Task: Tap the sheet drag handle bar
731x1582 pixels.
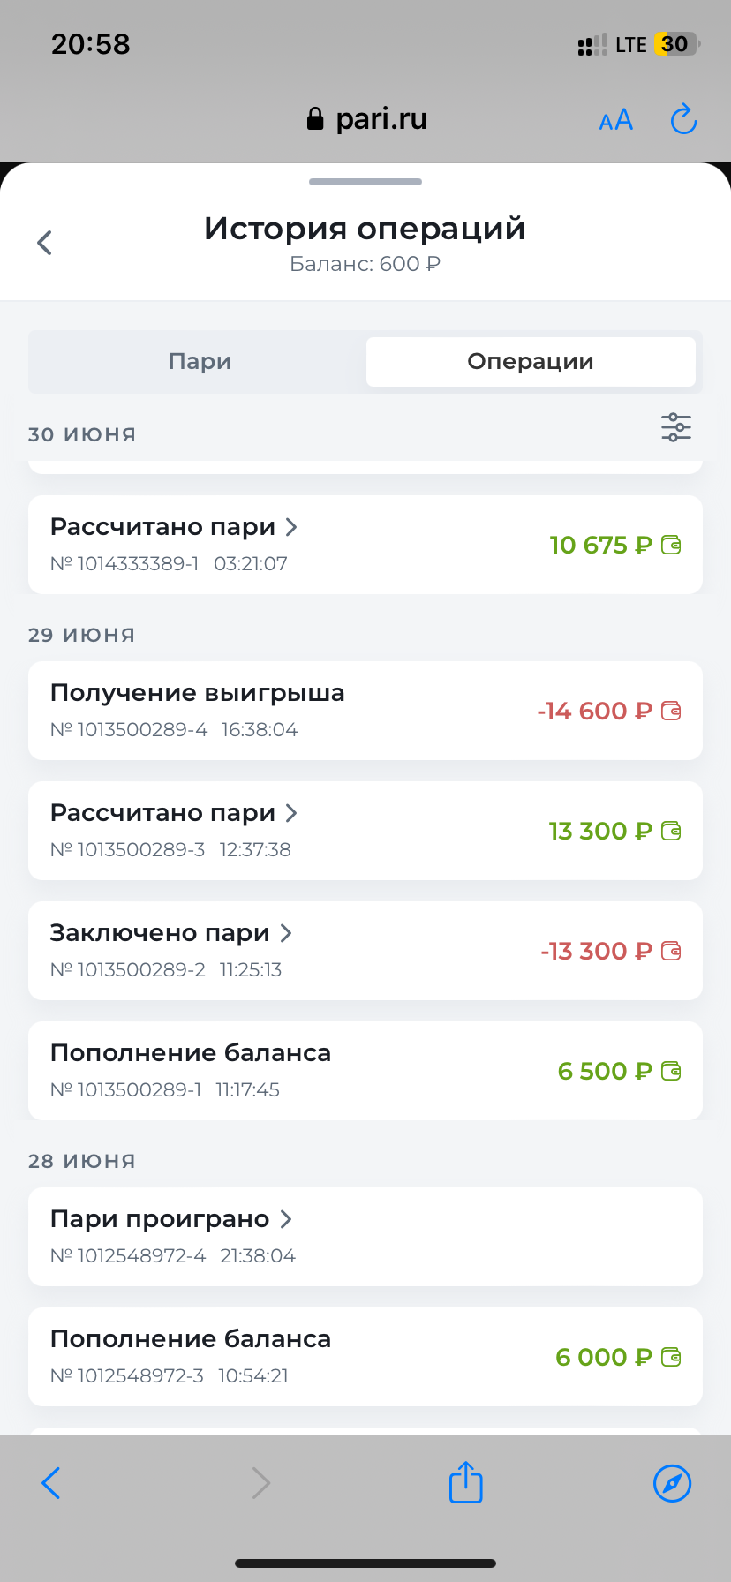Action: pyautogui.click(x=365, y=182)
